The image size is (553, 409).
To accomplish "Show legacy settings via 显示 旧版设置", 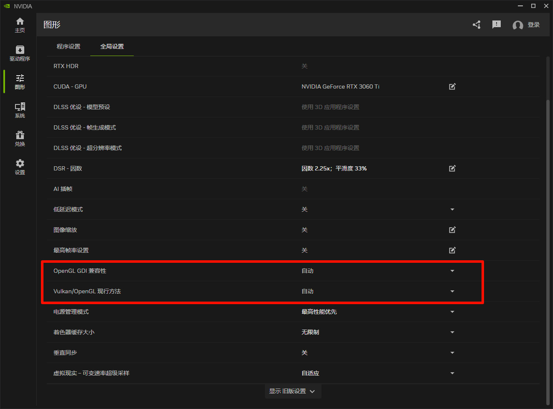I will tap(293, 391).
